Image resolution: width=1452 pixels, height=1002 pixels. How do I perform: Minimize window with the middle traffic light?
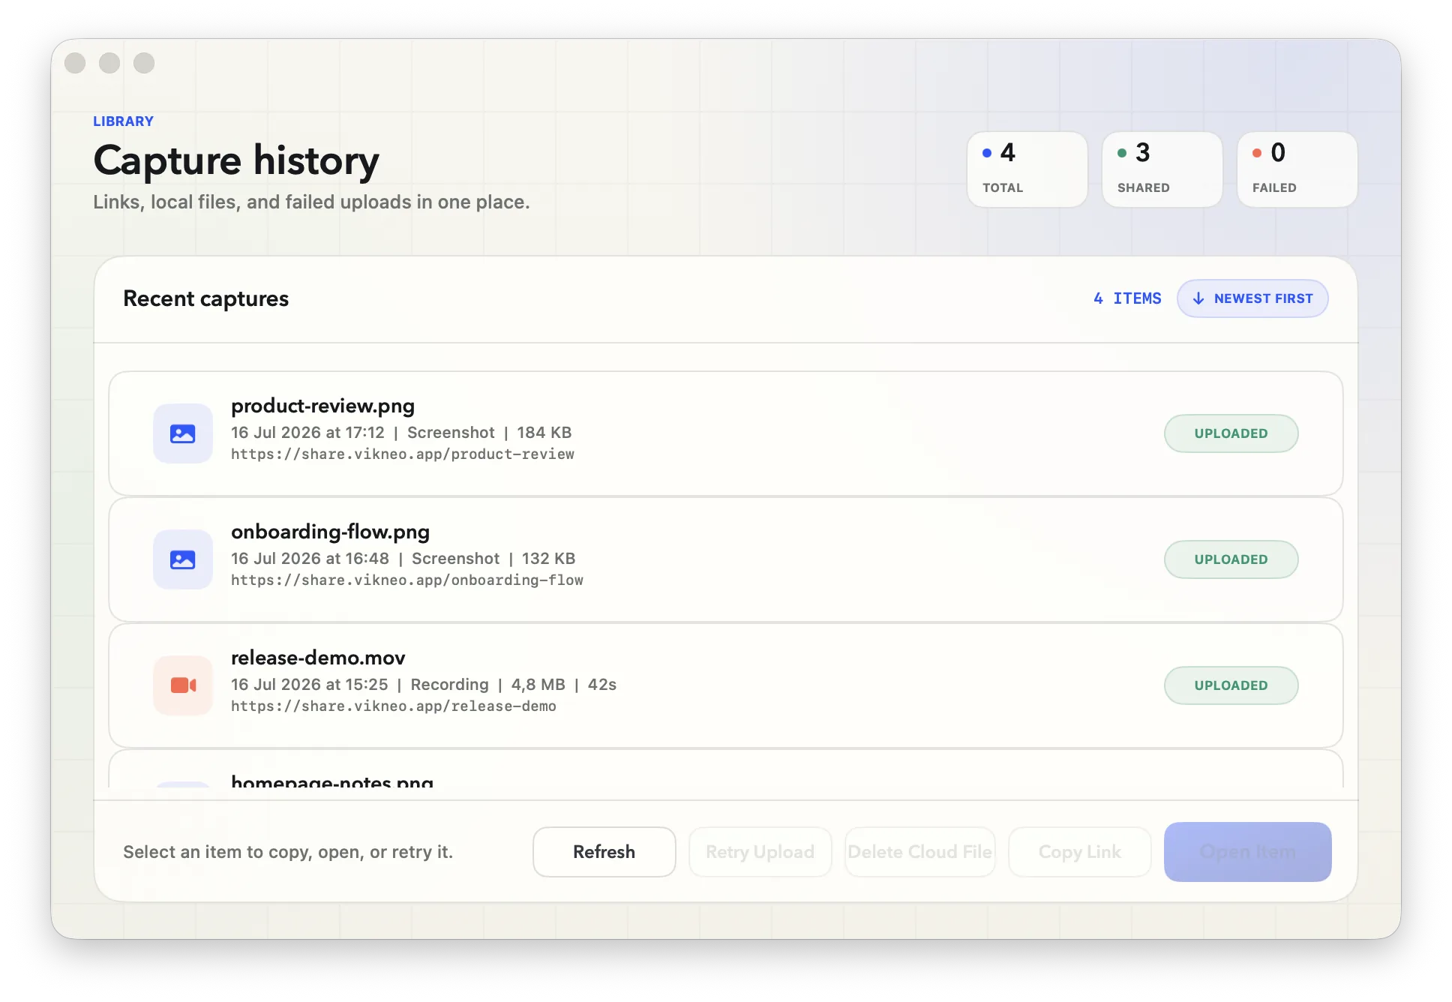point(109,63)
